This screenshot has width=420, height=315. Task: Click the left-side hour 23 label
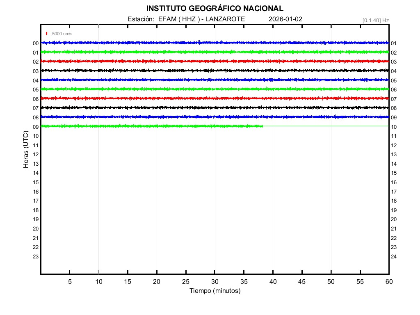[x=36, y=257]
